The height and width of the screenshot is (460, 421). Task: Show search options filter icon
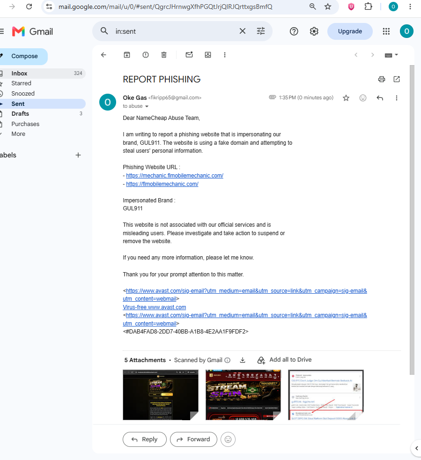261,31
